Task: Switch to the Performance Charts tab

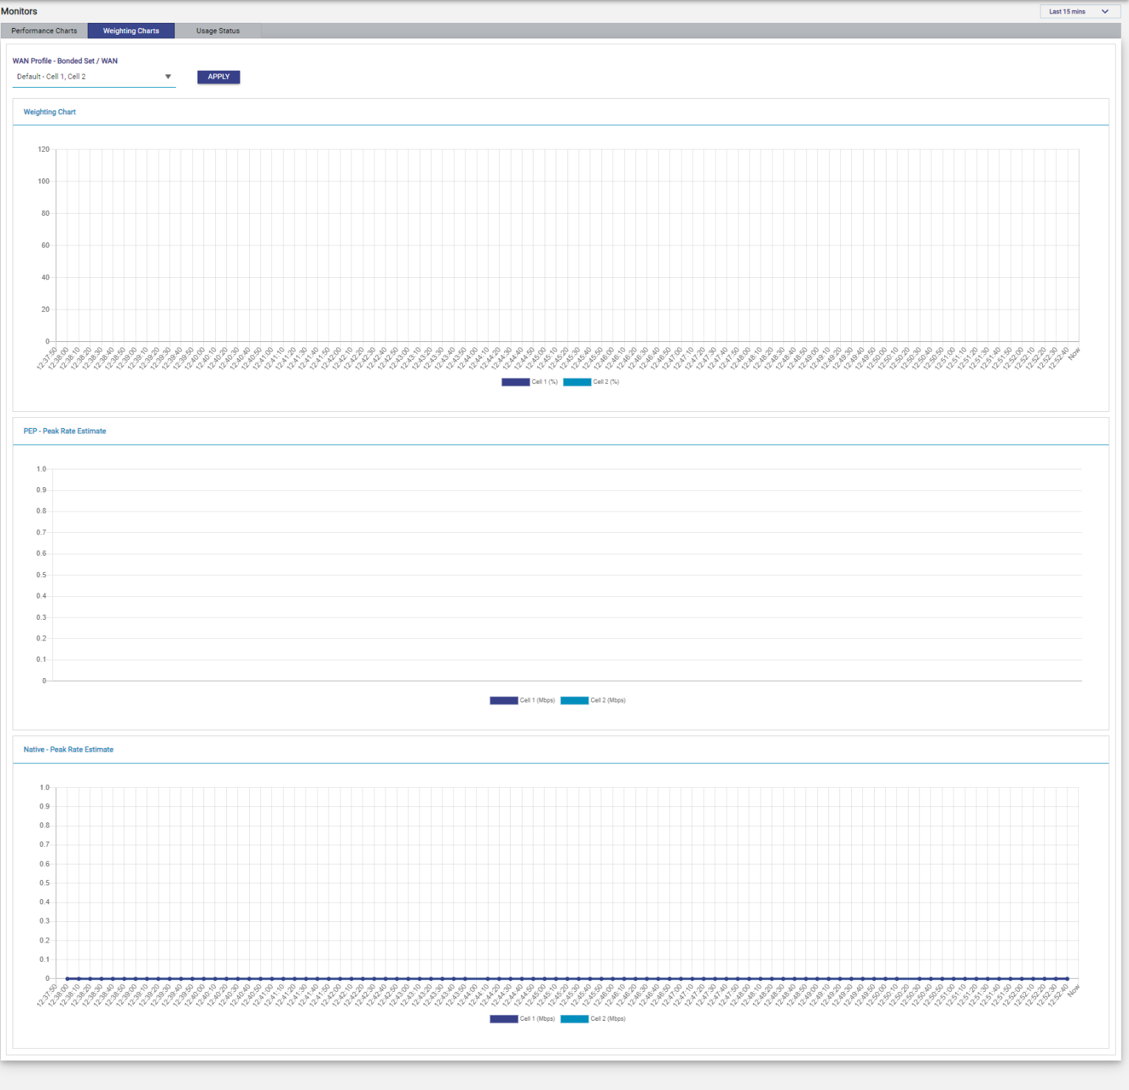Action: (x=44, y=31)
